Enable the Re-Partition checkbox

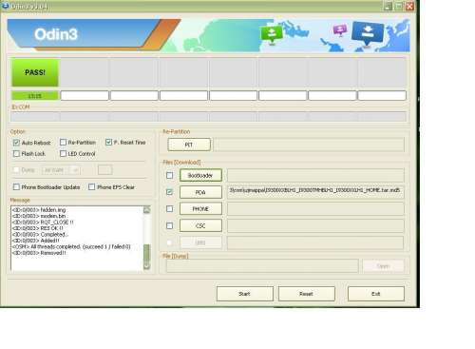click(x=63, y=143)
